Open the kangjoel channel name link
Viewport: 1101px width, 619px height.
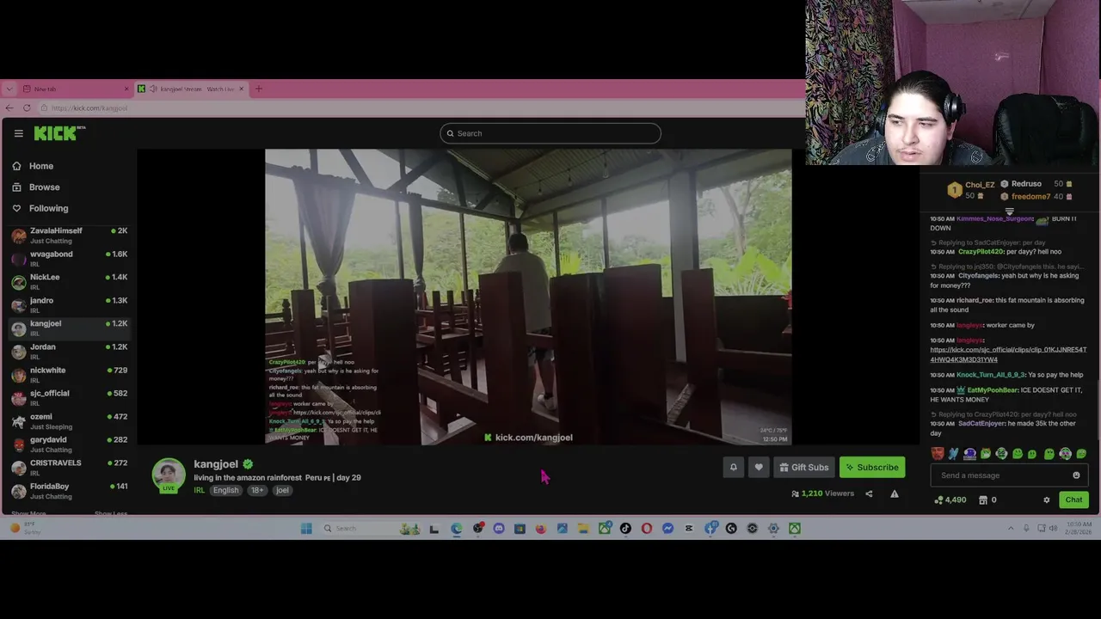[x=216, y=464]
